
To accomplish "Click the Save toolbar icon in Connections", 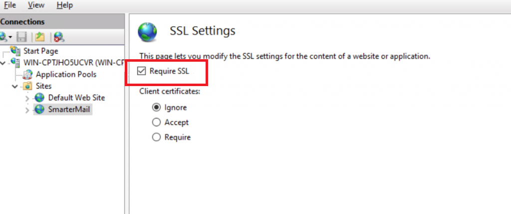I will tap(21, 37).
